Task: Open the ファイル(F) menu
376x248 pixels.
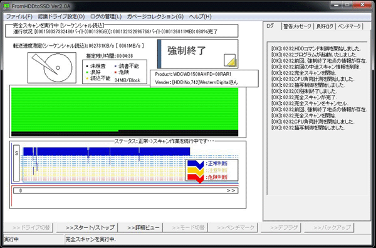Action: 19,16
